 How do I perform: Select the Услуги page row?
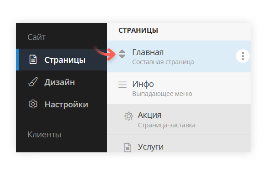click(179, 144)
